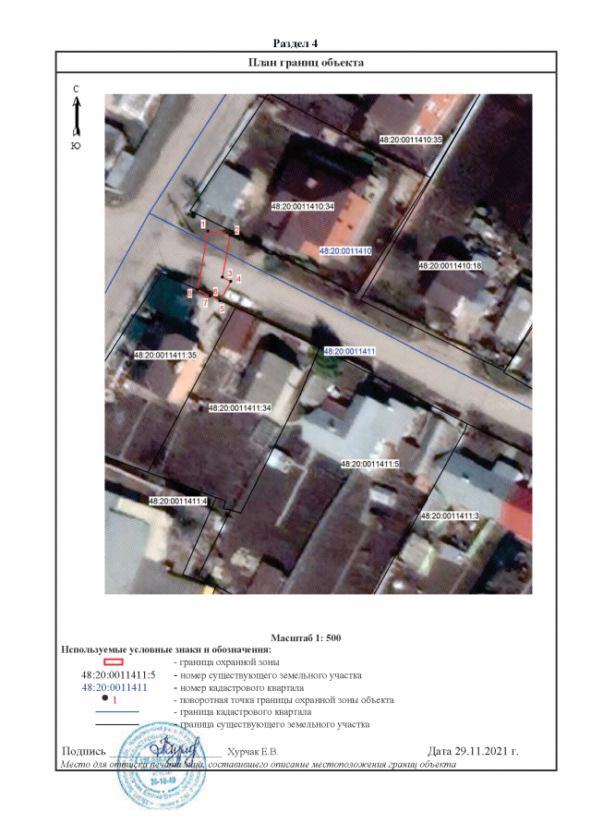Select parcel label 48:20:0011411:3 on map

pos(449,516)
